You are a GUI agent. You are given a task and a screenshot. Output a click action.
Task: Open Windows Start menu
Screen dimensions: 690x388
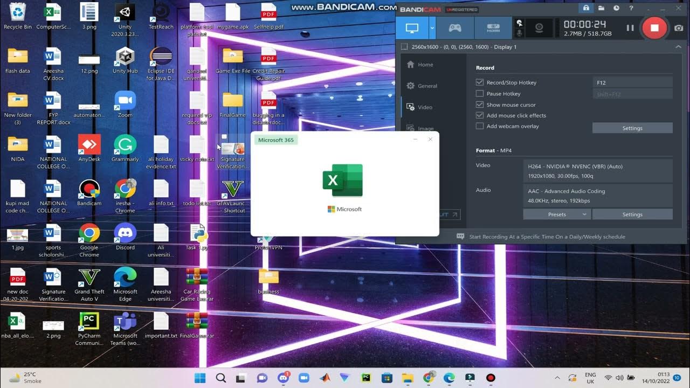click(200, 378)
